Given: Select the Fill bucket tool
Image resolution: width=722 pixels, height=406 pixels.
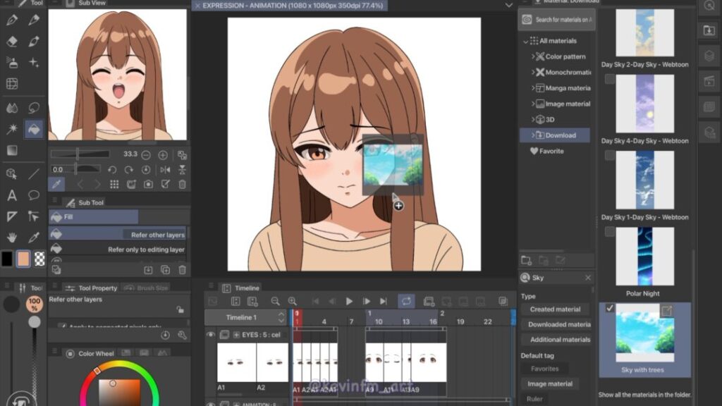Looking at the screenshot, I should [x=33, y=130].
